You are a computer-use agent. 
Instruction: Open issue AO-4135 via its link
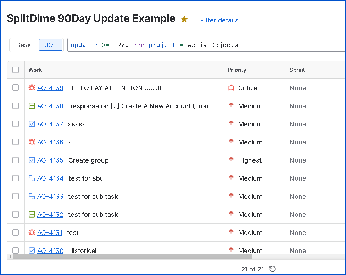point(50,160)
